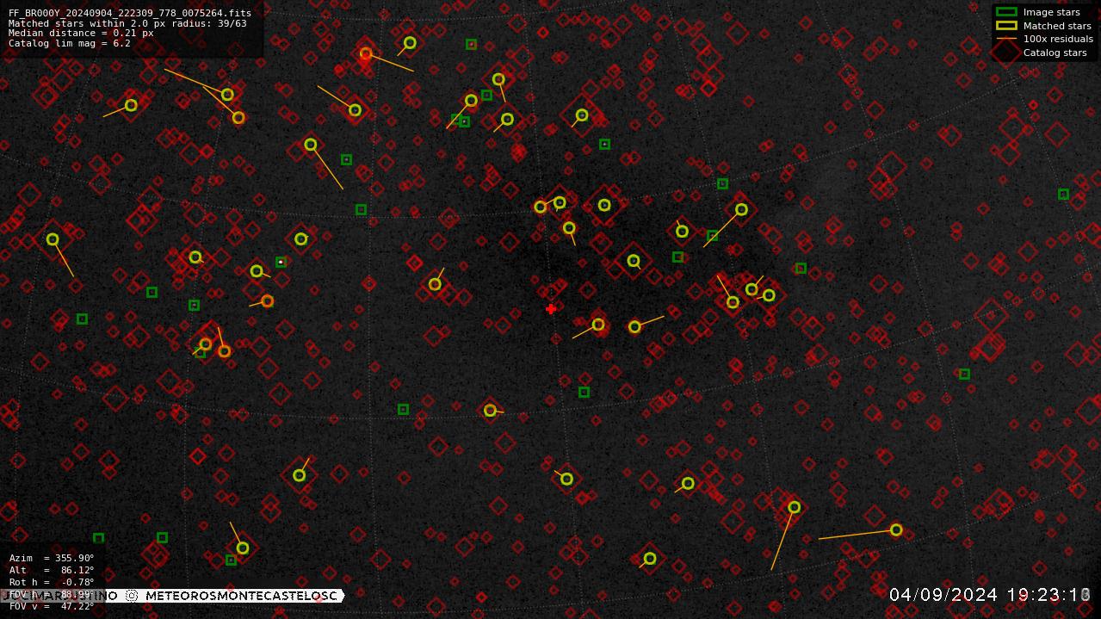The image size is (1101, 619).
Task: Click the "Matched stars" legend label
Action: 1057,26
